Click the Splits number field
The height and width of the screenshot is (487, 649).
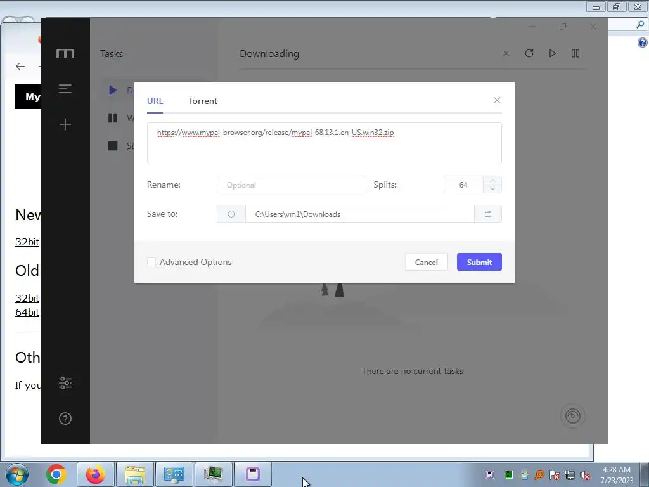[463, 185]
